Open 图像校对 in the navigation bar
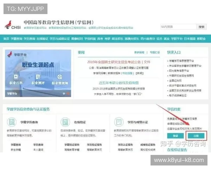The width and height of the screenshot is (211, 169). pos(77,39)
